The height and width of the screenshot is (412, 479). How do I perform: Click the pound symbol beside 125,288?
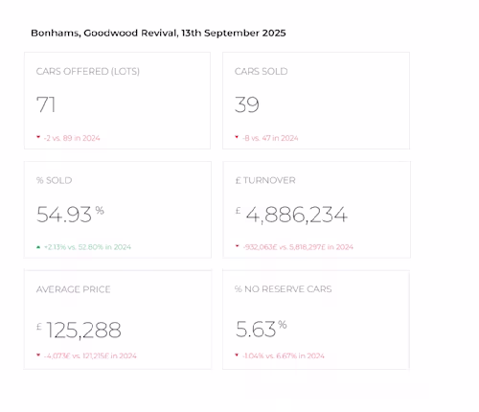(x=39, y=327)
